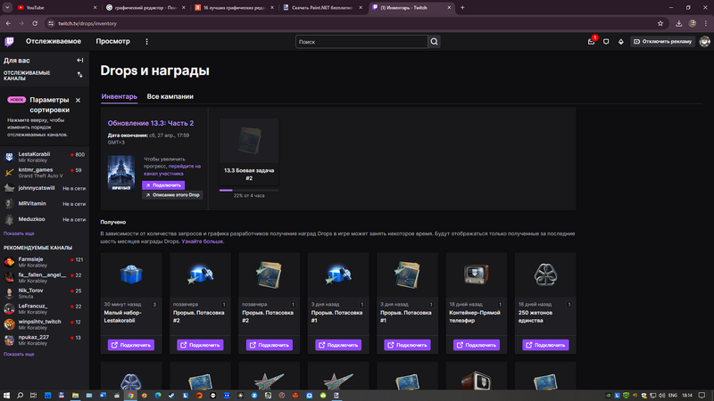Click the Twitch logo home icon
Viewport: 714px width, 401px height.
tap(9, 41)
